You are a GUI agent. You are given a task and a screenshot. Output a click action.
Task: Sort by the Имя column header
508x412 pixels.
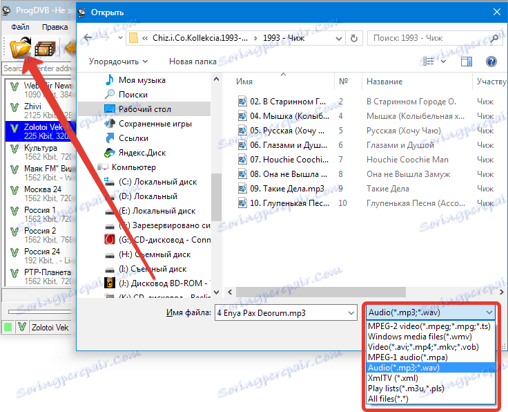pos(244,82)
